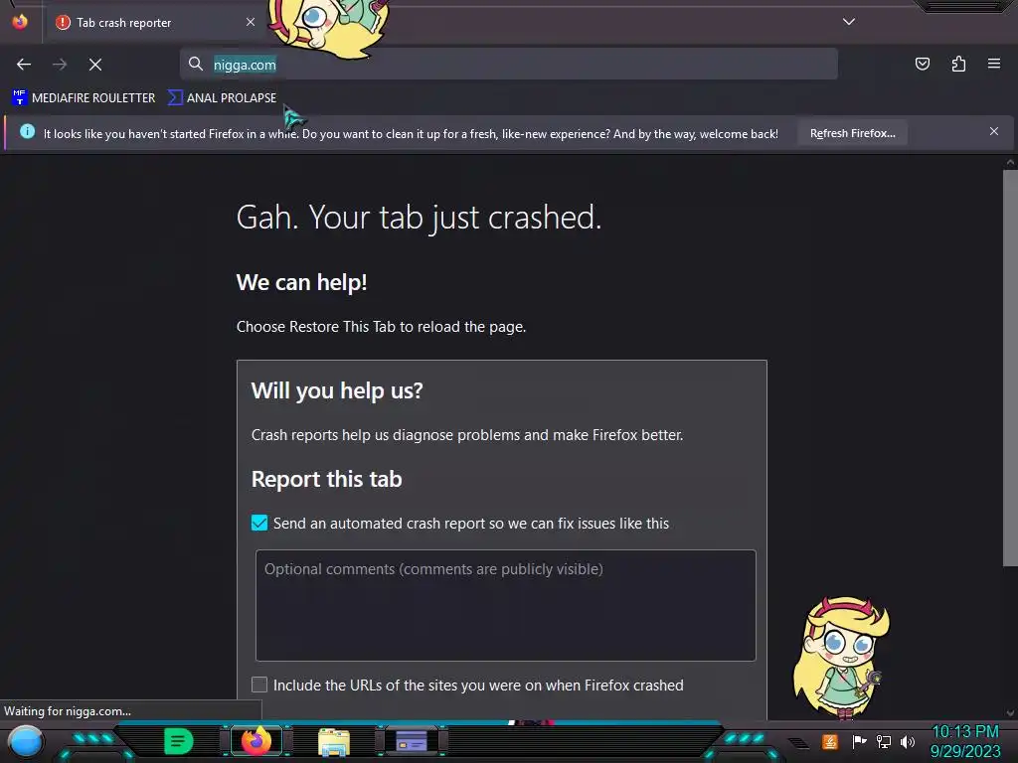Open the Action Center flag icon
1018x763 pixels.
(859, 741)
